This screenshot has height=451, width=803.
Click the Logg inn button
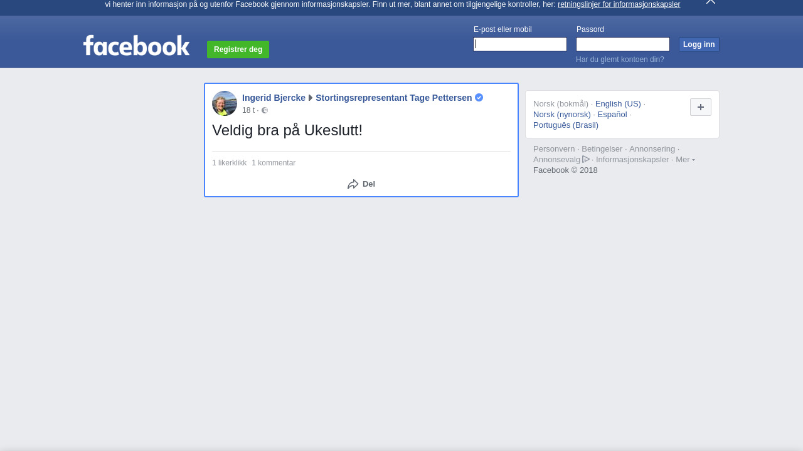[699, 44]
